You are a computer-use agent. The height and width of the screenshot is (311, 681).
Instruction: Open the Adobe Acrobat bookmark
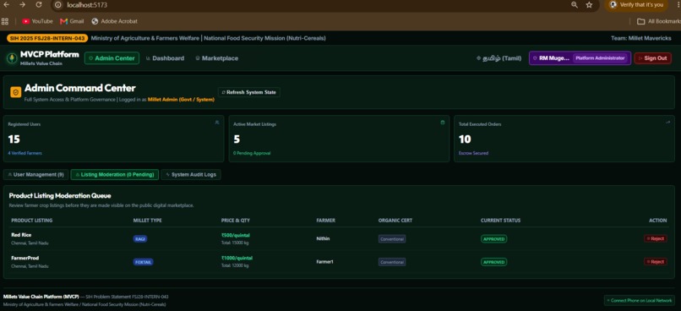tap(115, 21)
